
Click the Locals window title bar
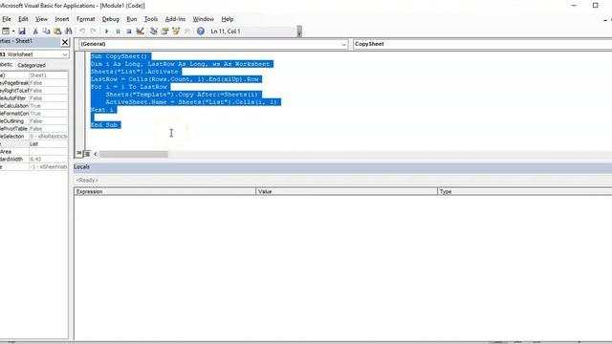point(342,167)
